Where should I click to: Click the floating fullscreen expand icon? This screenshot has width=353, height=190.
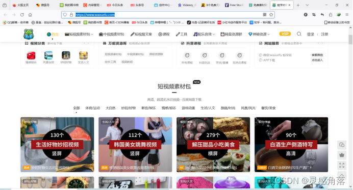pos(341,166)
